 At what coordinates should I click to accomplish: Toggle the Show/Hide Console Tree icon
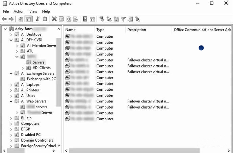pos(28,19)
